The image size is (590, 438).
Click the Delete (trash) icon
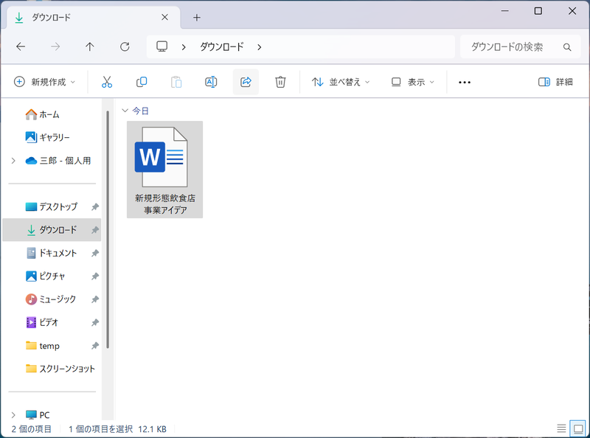280,82
